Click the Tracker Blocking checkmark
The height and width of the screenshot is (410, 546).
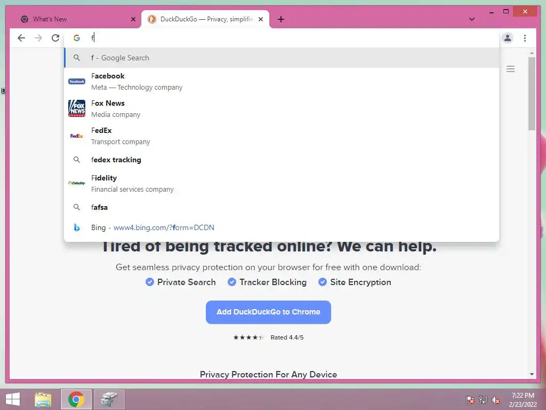(x=232, y=282)
